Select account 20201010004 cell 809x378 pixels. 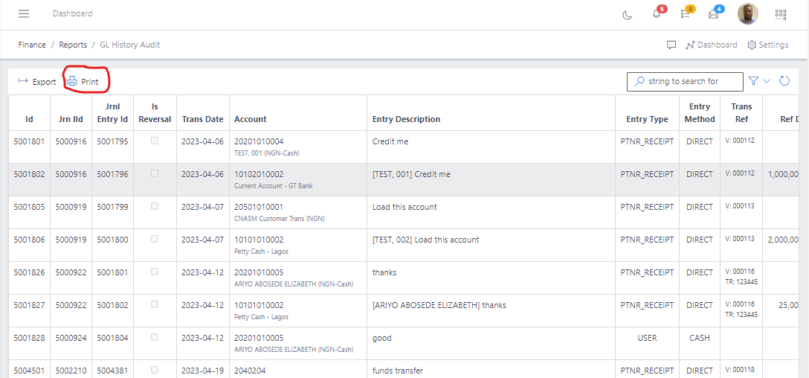pyautogui.click(x=298, y=147)
